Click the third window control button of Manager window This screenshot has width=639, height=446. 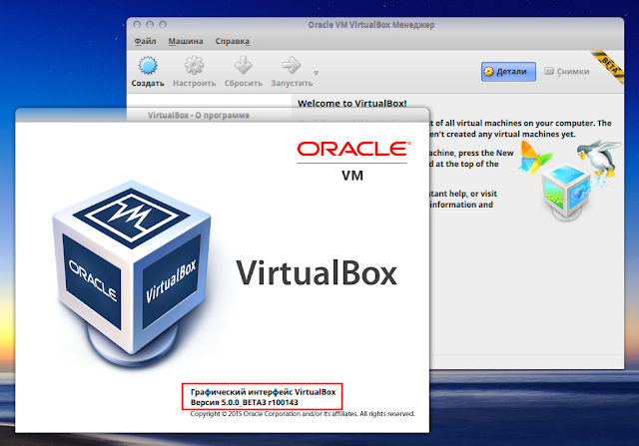pyautogui.click(x=163, y=25)
